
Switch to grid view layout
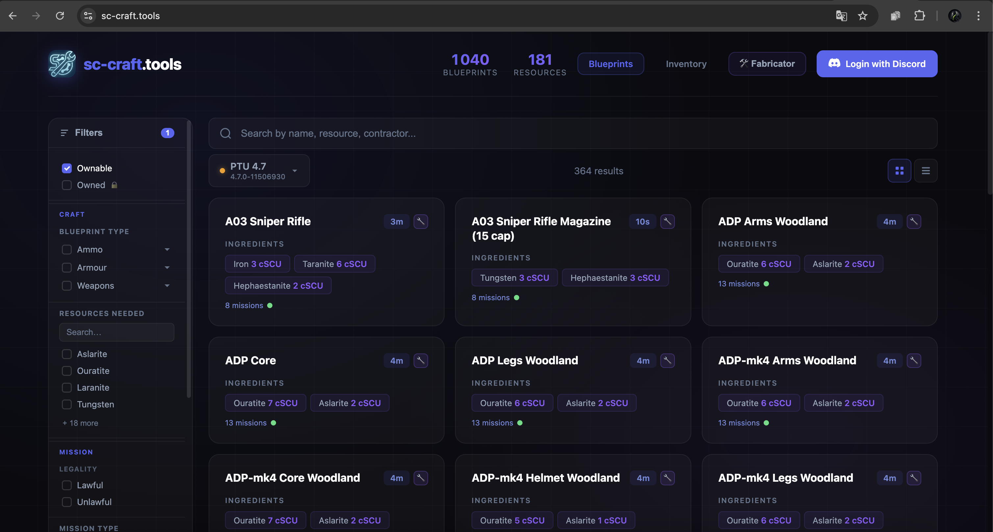point(899,171)
